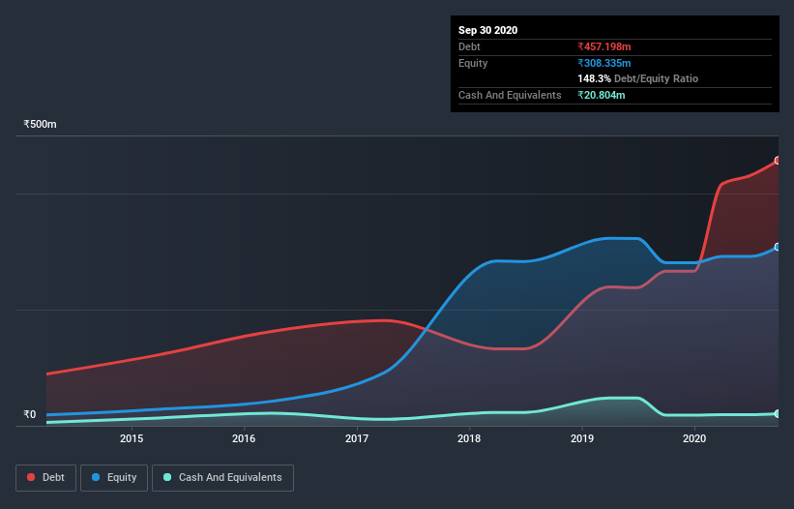Select the 2018 x-axis label
This screenshot has width=794, height=509.
(x=469, y=438)
